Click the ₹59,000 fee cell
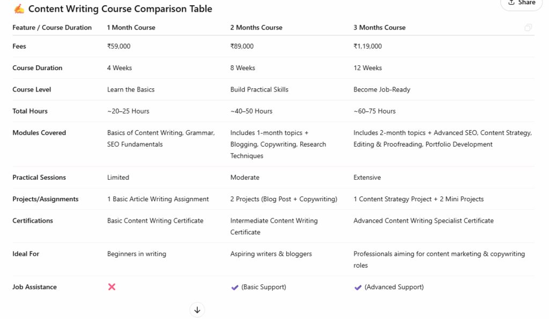 click(x=118, y=47)
